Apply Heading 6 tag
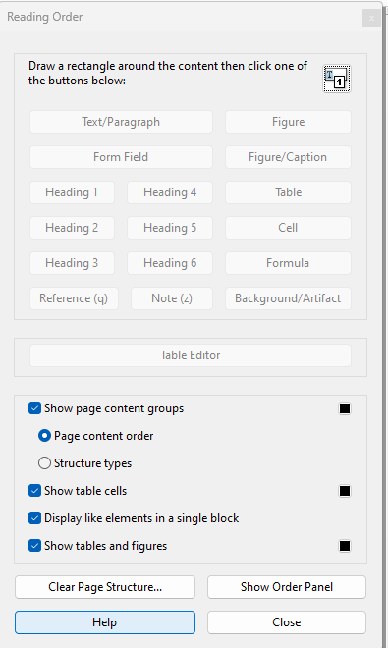Viewport: 388px width, 648px height. [x=170, y=263]
